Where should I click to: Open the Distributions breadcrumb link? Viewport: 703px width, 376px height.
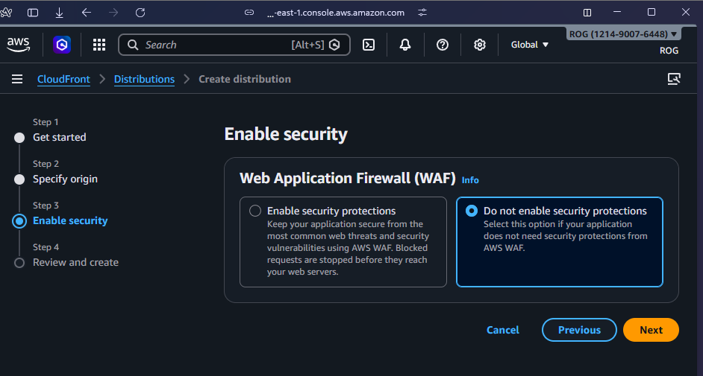[x=144, y=79]
